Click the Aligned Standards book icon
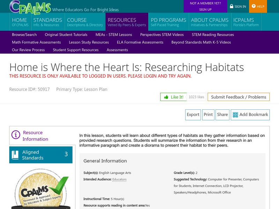Viewport: 279px width, 209px height. point(15,155)
